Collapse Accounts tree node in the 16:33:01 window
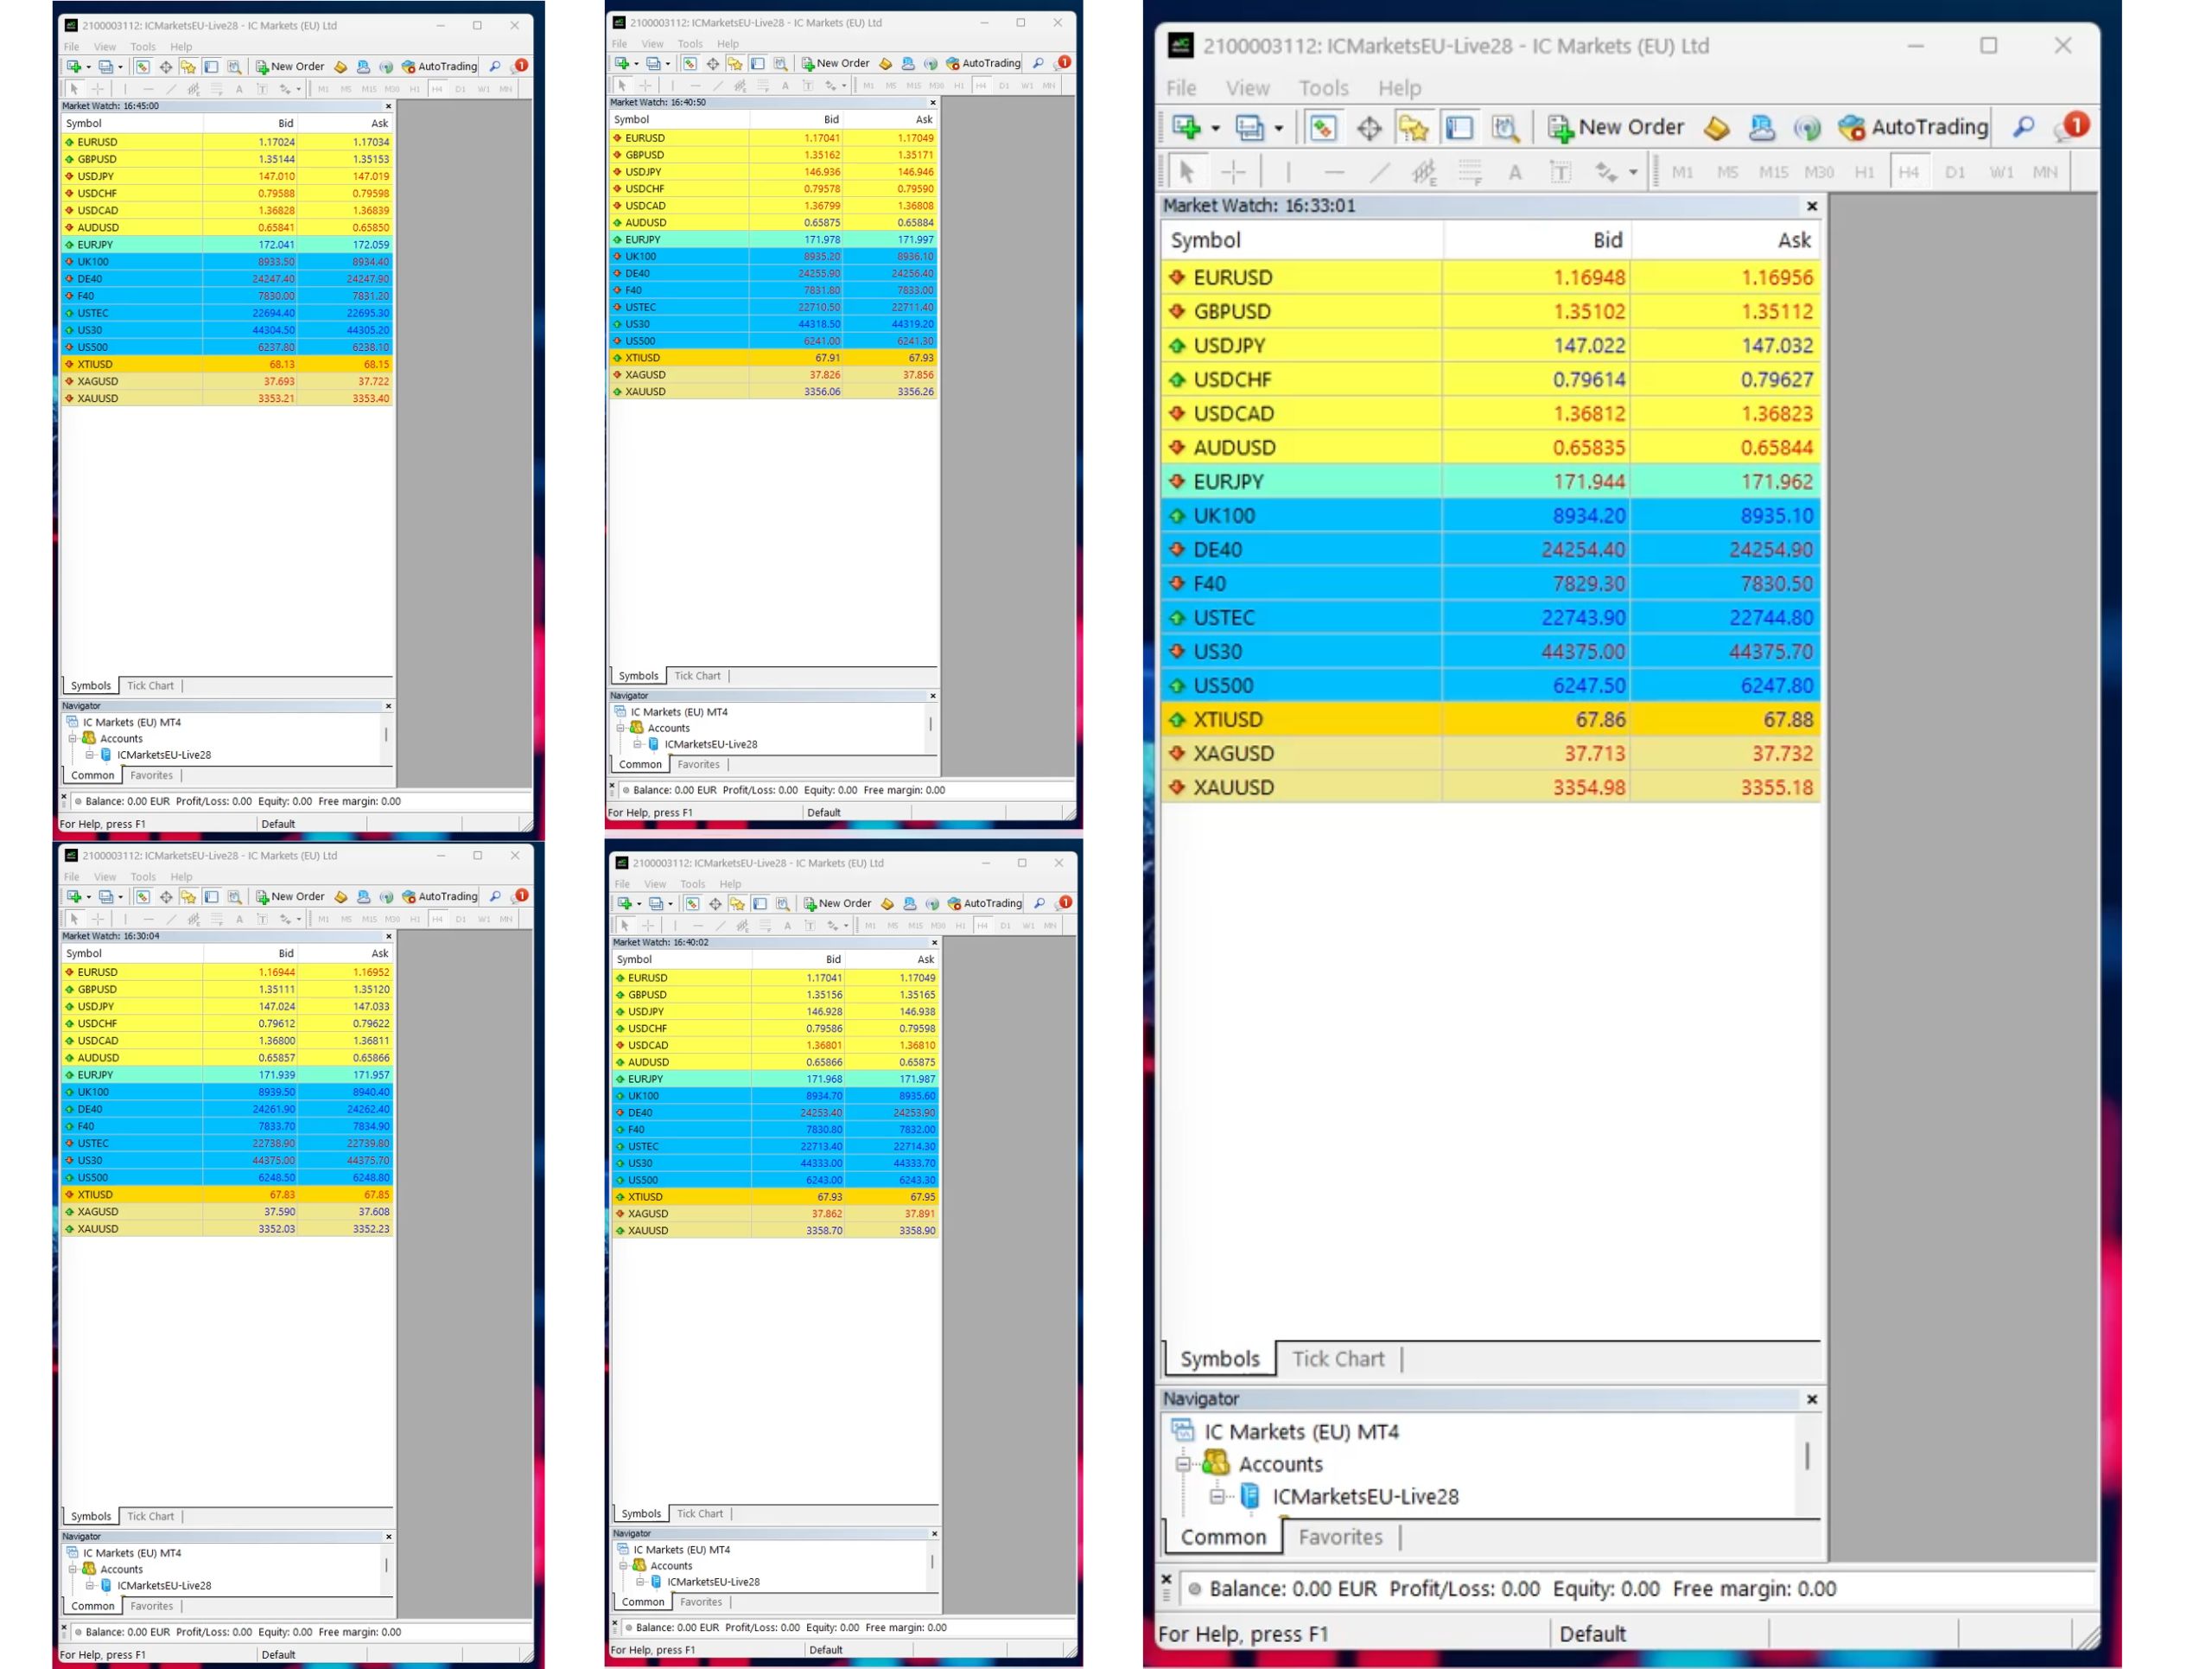Image resolution: width=2212 pixels, height=1669 pixels. [1183, 1464]
